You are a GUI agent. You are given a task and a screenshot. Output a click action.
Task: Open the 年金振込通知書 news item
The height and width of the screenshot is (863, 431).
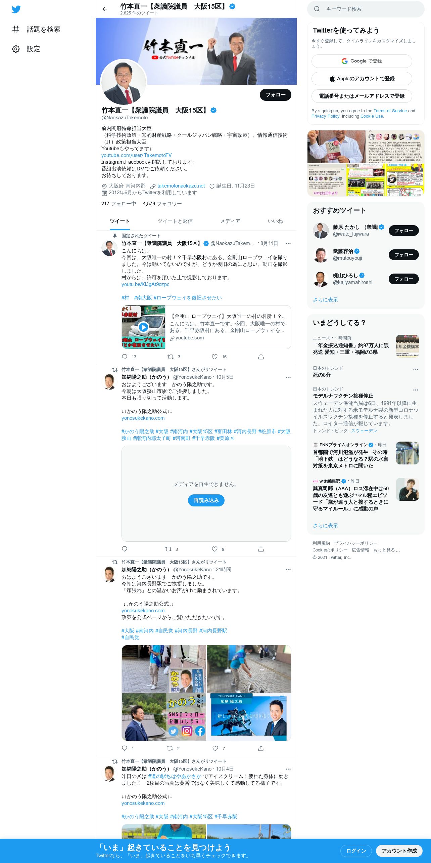tap(366, 346)
